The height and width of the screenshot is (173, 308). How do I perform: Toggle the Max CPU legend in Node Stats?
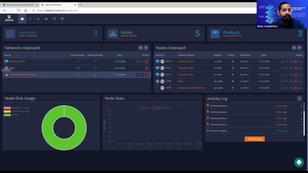pos(143,108)
